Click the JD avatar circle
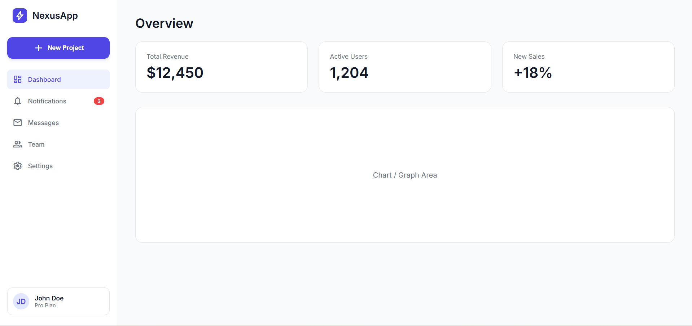Viewport: 692px width, 326px height. (x=21, y=302)
